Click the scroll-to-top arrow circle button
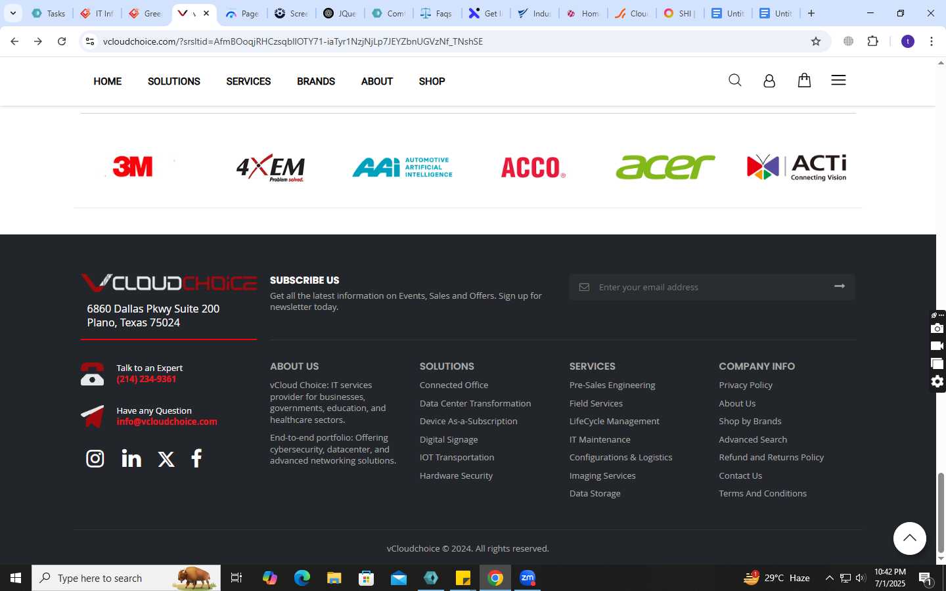Screen dimensions: 946x591 [910, 538]
